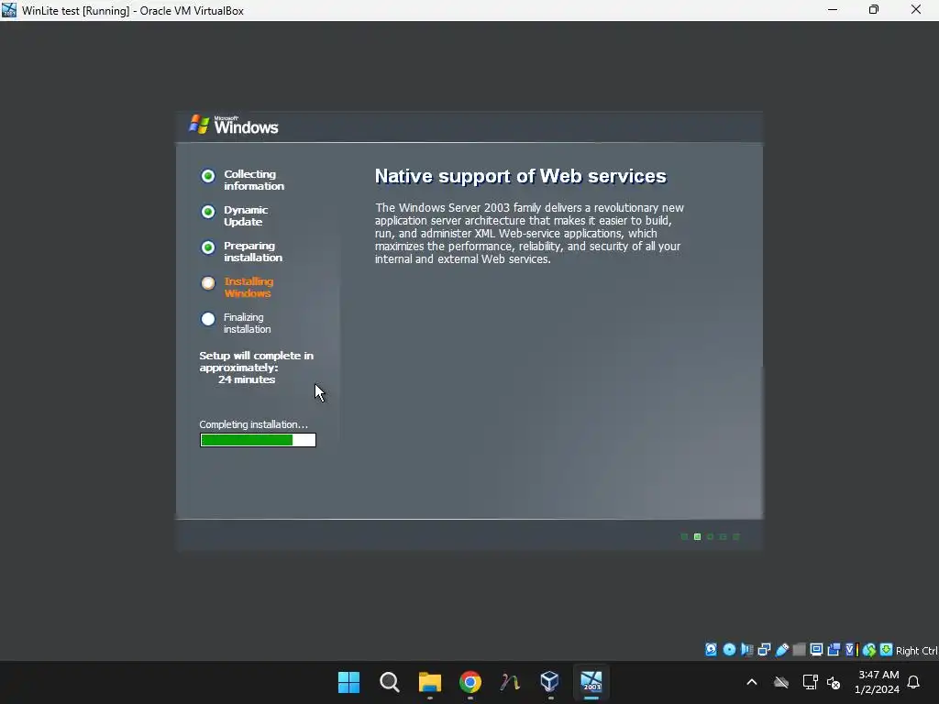
Task: Click the Installing Windows step bullet
Action: 208,283
